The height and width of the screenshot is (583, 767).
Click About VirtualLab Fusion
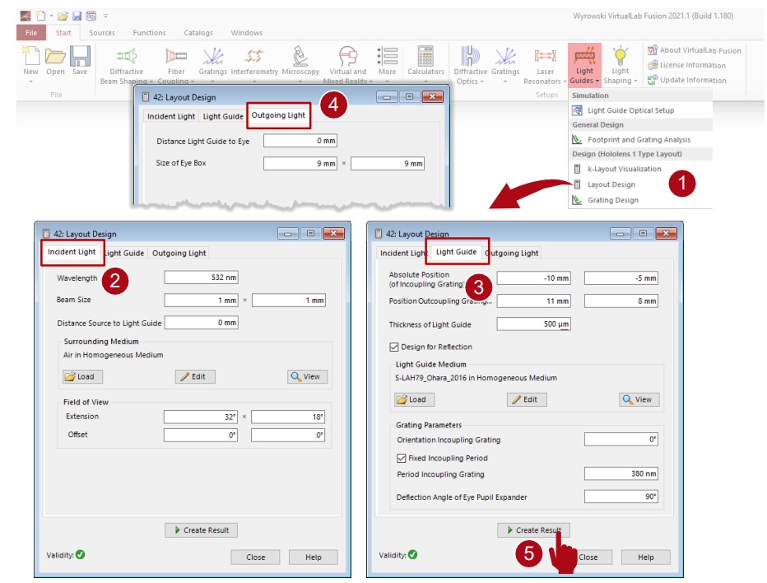tap(694, 50)
